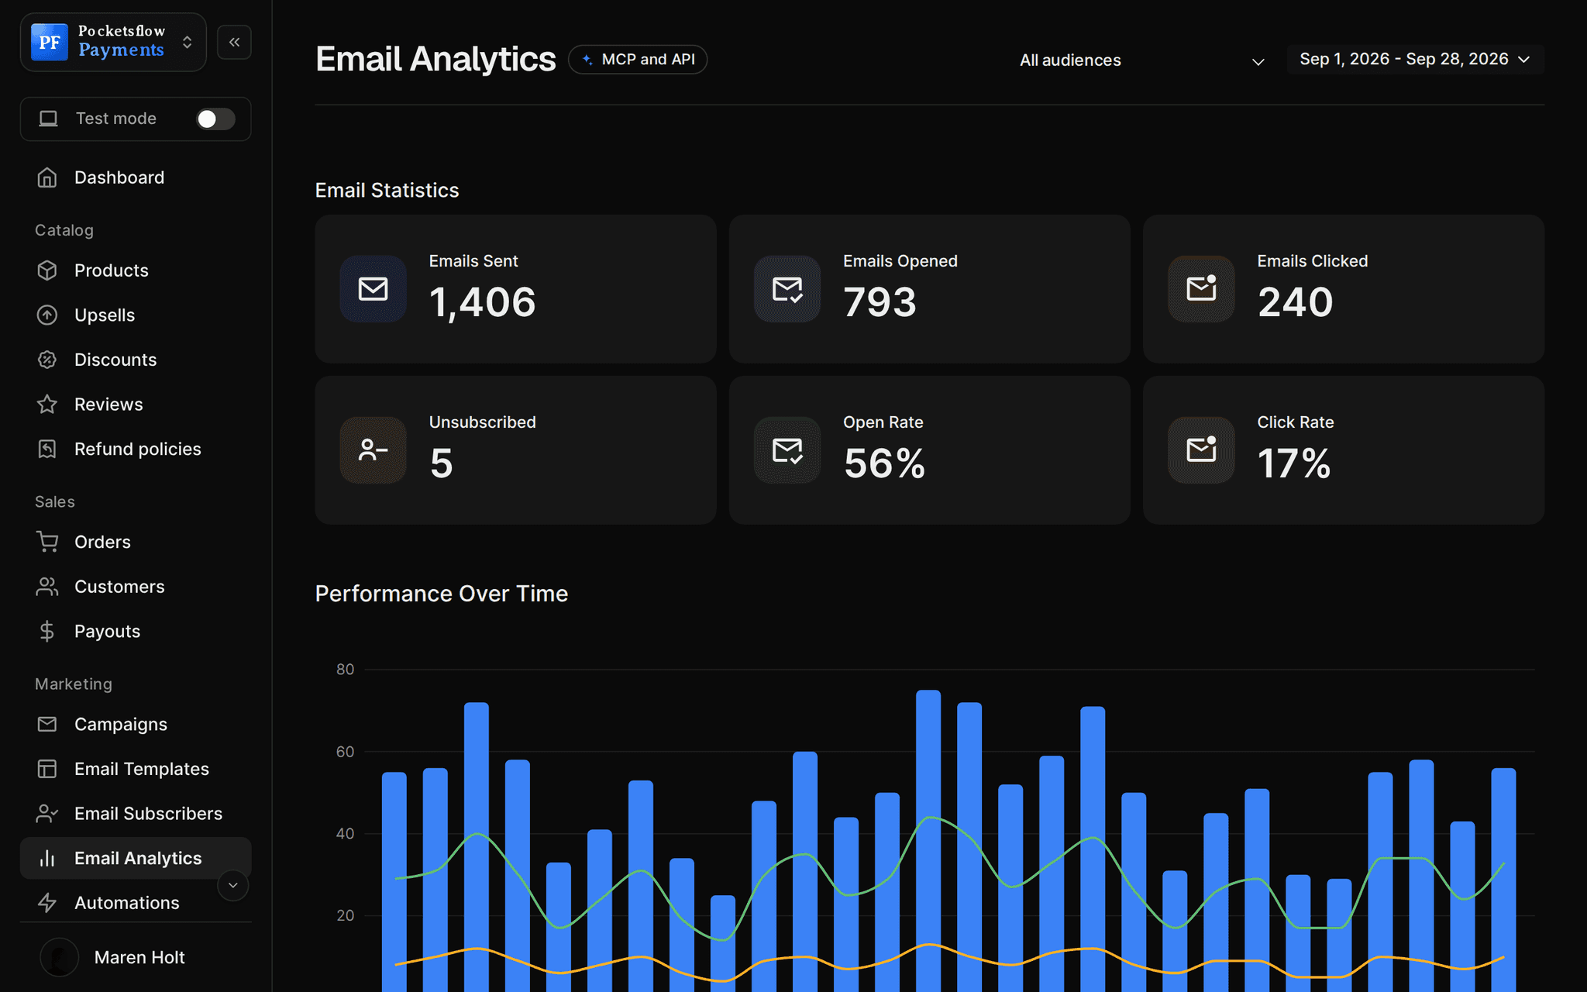
Task: Click the Reviews star icon
Action: point(47,405)
